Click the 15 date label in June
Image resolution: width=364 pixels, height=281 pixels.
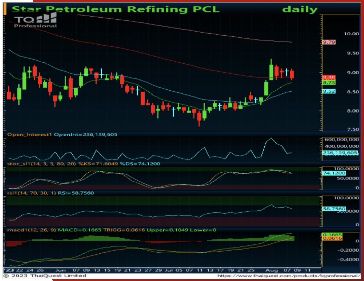pos(107,270)
